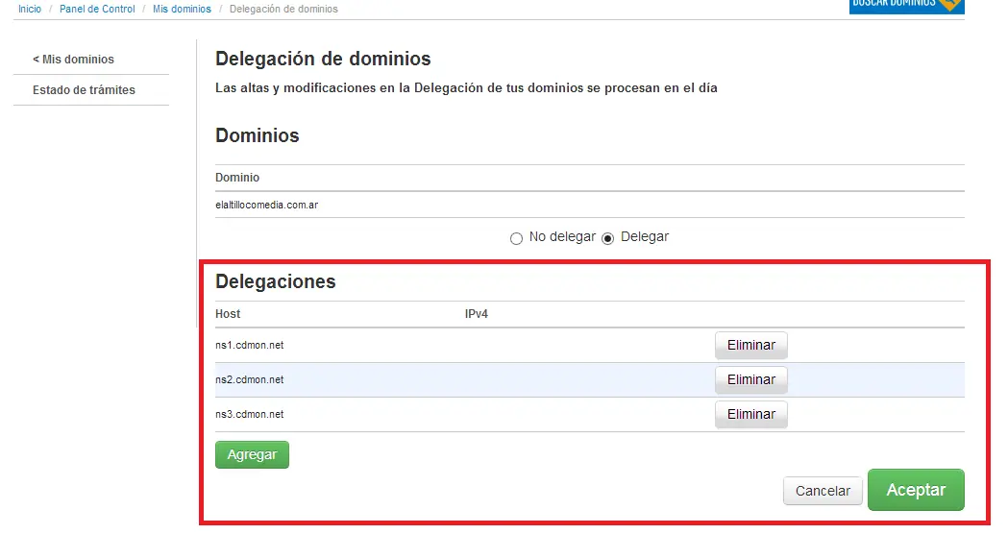This screenshot has height=534, width=1008.
Task: Click the Host column header
Action: tap(228, 314)
